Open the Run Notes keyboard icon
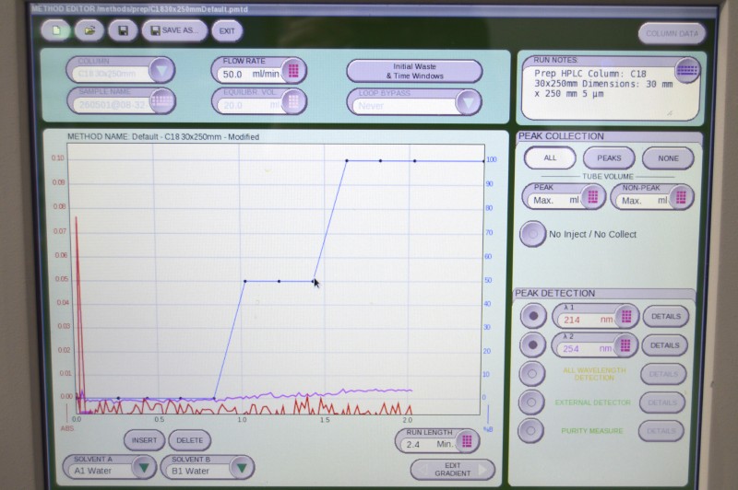The width and height of the screenshot is (738, 490). coord(686,71)
